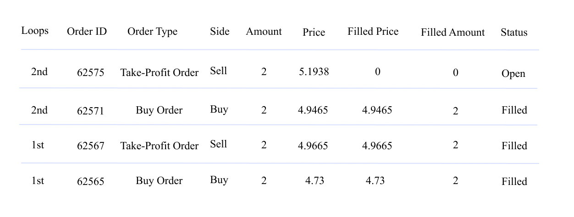Open order ID 62575
Image resolution: width=574 pixels, height=217 pixels.
90,72
